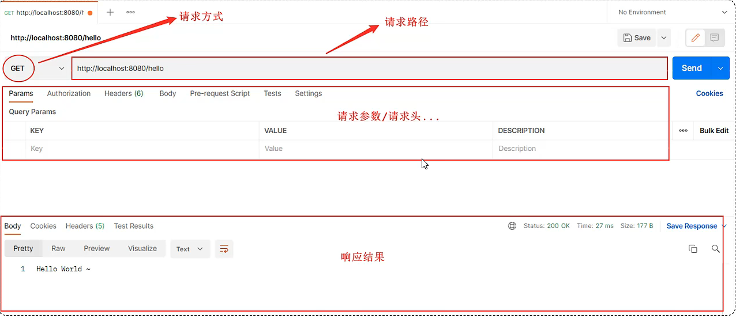This screenshot has width=736, height=318.
Task: Open the request Body tab
Action: [168, 93]
